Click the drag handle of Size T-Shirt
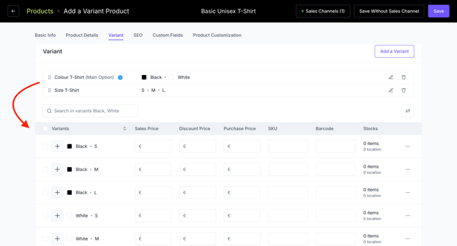Screen dimensions: 457x246 coord(49,90)
